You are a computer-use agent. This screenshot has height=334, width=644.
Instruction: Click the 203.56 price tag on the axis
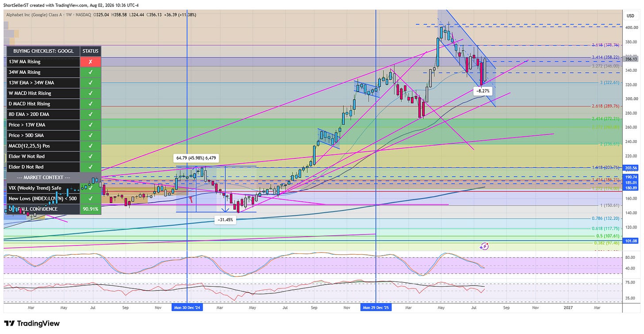(x=630, y=168)
